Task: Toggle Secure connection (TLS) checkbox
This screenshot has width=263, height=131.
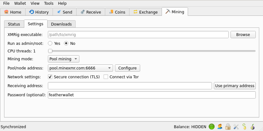Action: (74, 77)
